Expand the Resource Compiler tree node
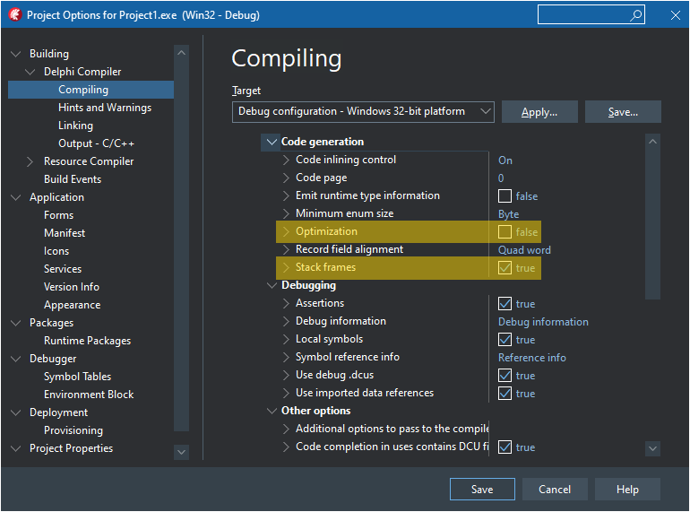Image resolution: width=690 pixels, height=512 pixels. pos(31,161)
